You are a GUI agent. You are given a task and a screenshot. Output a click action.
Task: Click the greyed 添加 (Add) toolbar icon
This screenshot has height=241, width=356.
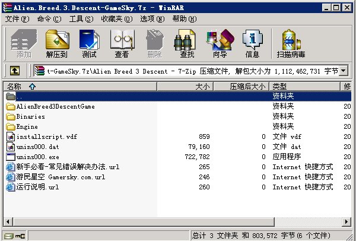pyautogui.click(x=24, y=43)
